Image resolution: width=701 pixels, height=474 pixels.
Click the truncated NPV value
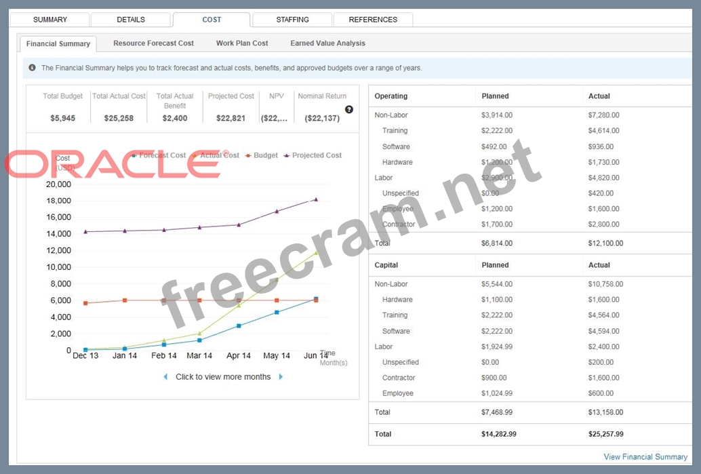(274, 118)
